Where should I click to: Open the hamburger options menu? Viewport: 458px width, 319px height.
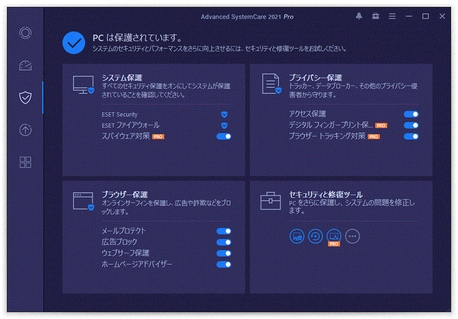pyautogui.click(x=392, y=16)
